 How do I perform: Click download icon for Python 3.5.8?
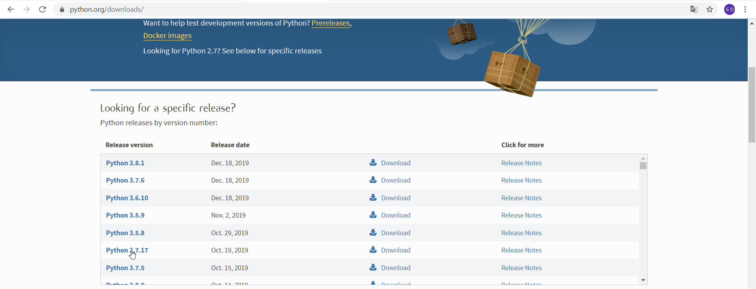click(x=373, y=232)
